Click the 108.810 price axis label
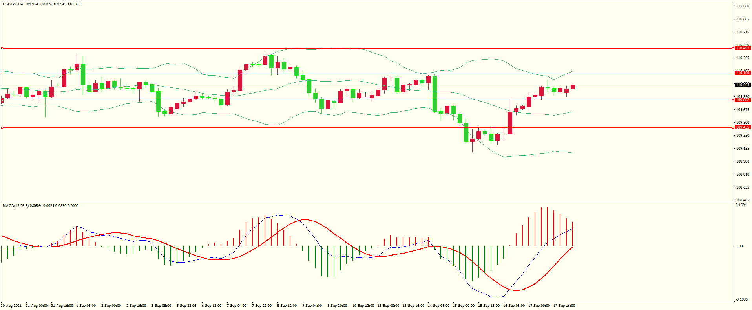This screenshot has height=310, width=752. [743, 174]
